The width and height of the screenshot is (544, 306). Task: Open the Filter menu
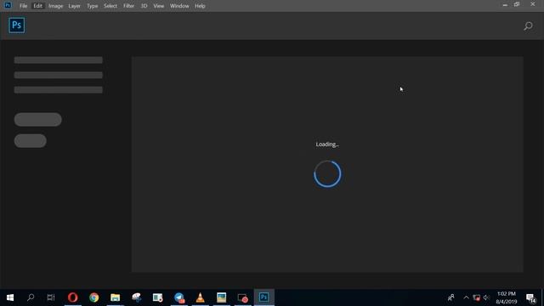tap(128, 6)
